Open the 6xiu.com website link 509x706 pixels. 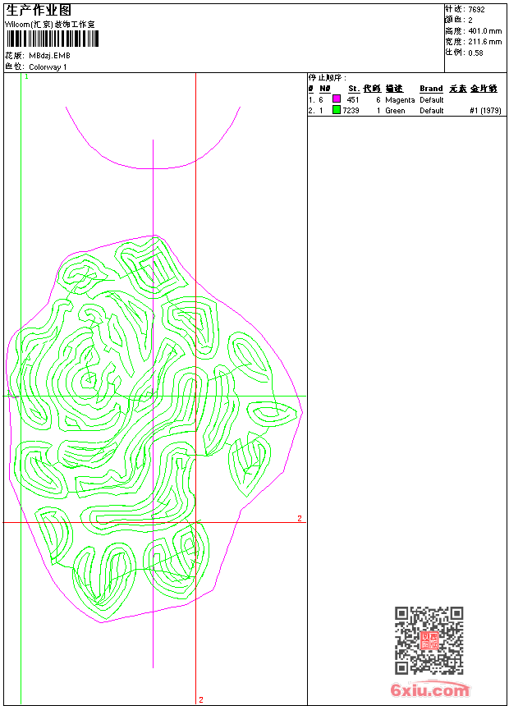pos(429,691)
